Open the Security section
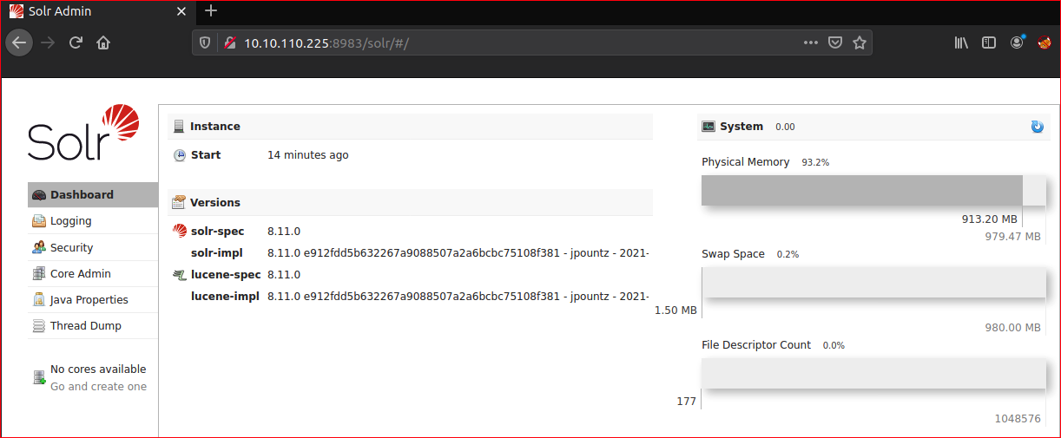 (x=93, y=247)
